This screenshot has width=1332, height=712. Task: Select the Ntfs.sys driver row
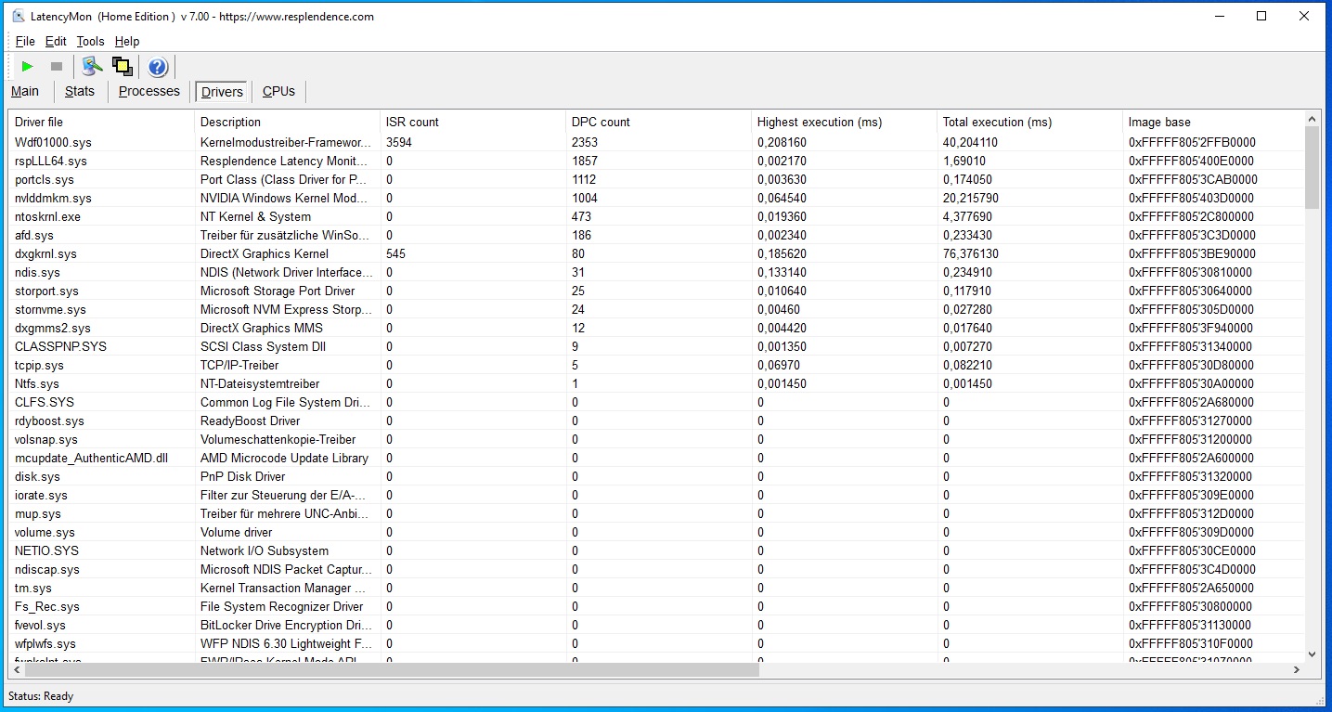pos(656,383)
